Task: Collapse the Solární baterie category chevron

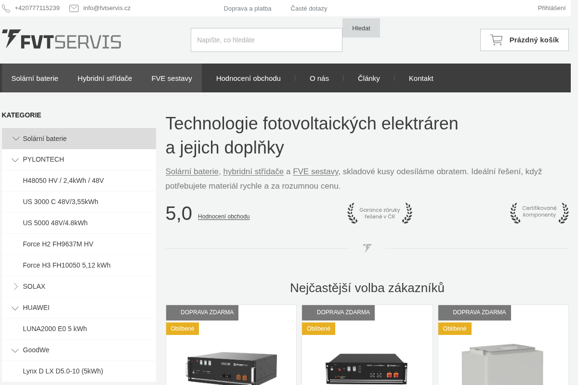Action: (x=16, y=139)
